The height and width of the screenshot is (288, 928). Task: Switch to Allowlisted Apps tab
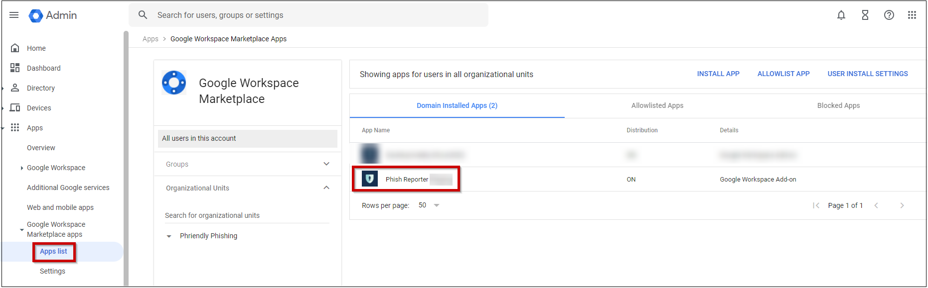coord(657,105)
